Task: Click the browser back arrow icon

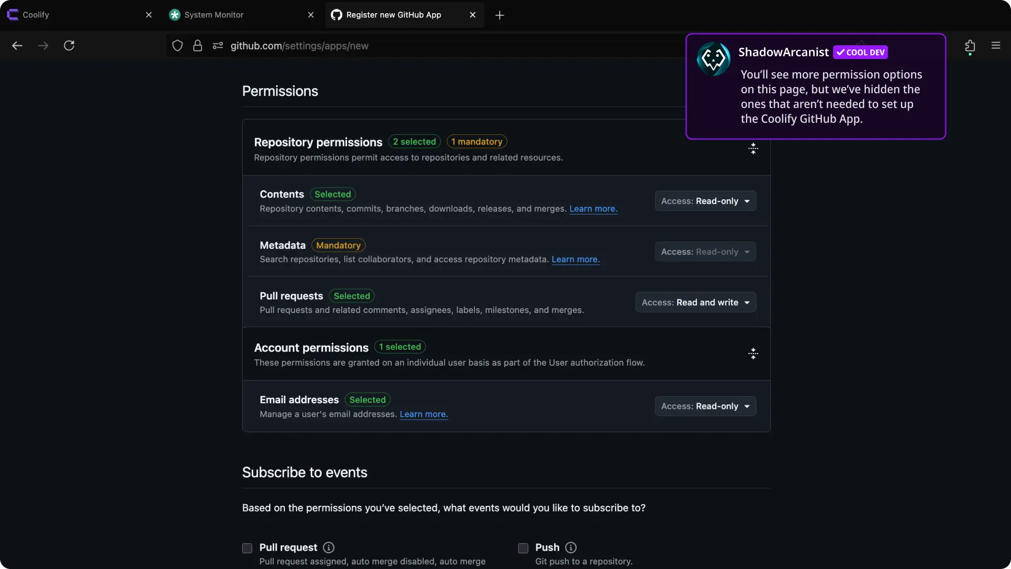Action: coord(17,46)
